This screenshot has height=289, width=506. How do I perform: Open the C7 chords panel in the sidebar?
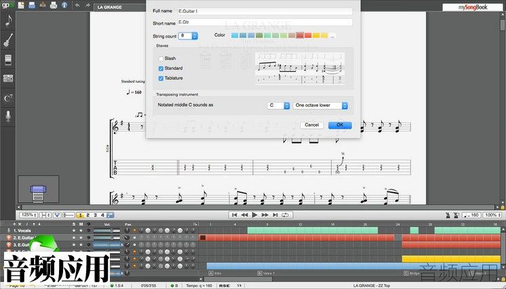pos(8,98)
